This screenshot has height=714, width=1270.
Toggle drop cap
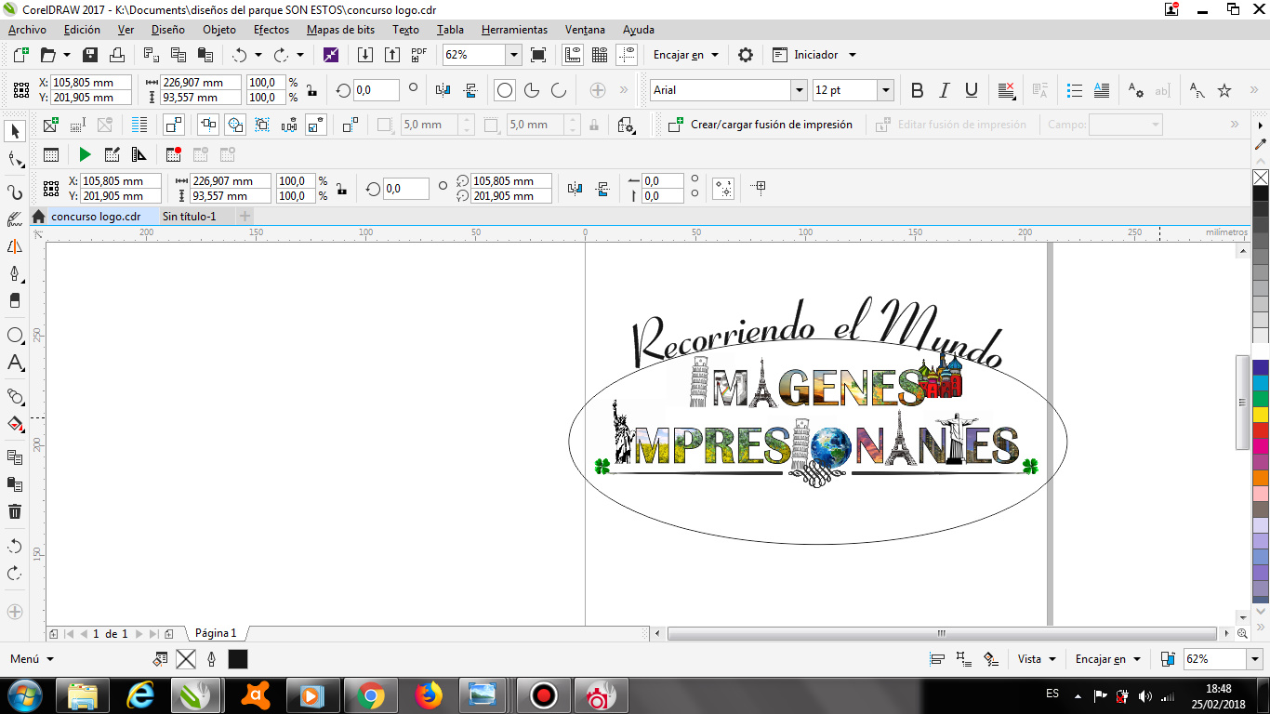click(x=1102, y=90)
